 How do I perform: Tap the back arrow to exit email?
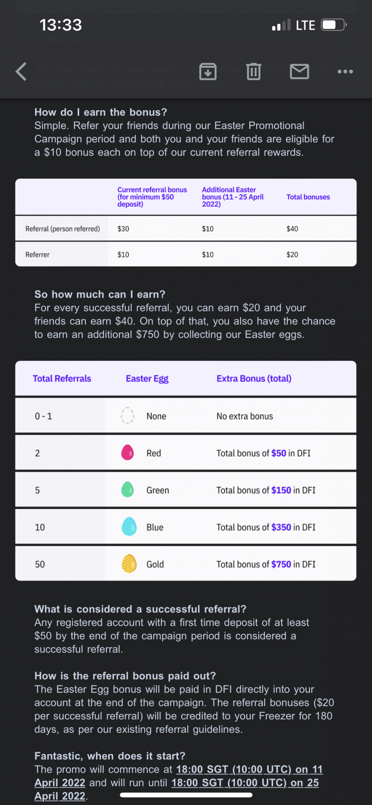[x=21, y=71]
